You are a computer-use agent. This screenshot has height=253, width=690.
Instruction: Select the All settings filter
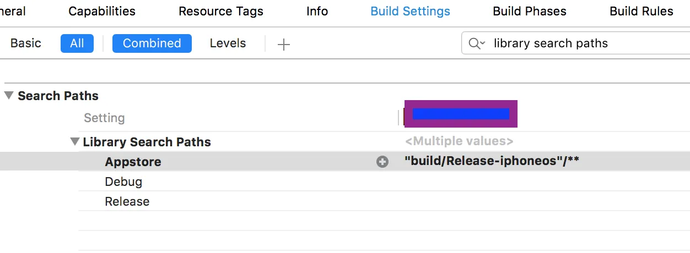tap(77, 43)
